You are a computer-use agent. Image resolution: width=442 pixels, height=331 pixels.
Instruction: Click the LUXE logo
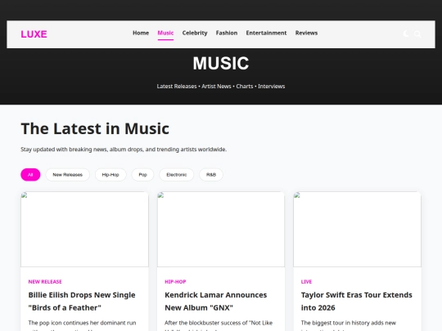34,34
